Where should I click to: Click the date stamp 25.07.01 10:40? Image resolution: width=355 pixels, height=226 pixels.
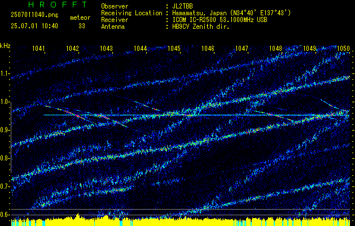click(x=34, y=26)
